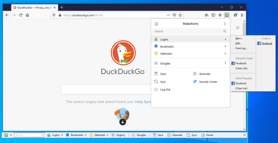The image size is (278, 143).
Task: Click (logins) item on bottom toolbar
Action: click(118, 135)
